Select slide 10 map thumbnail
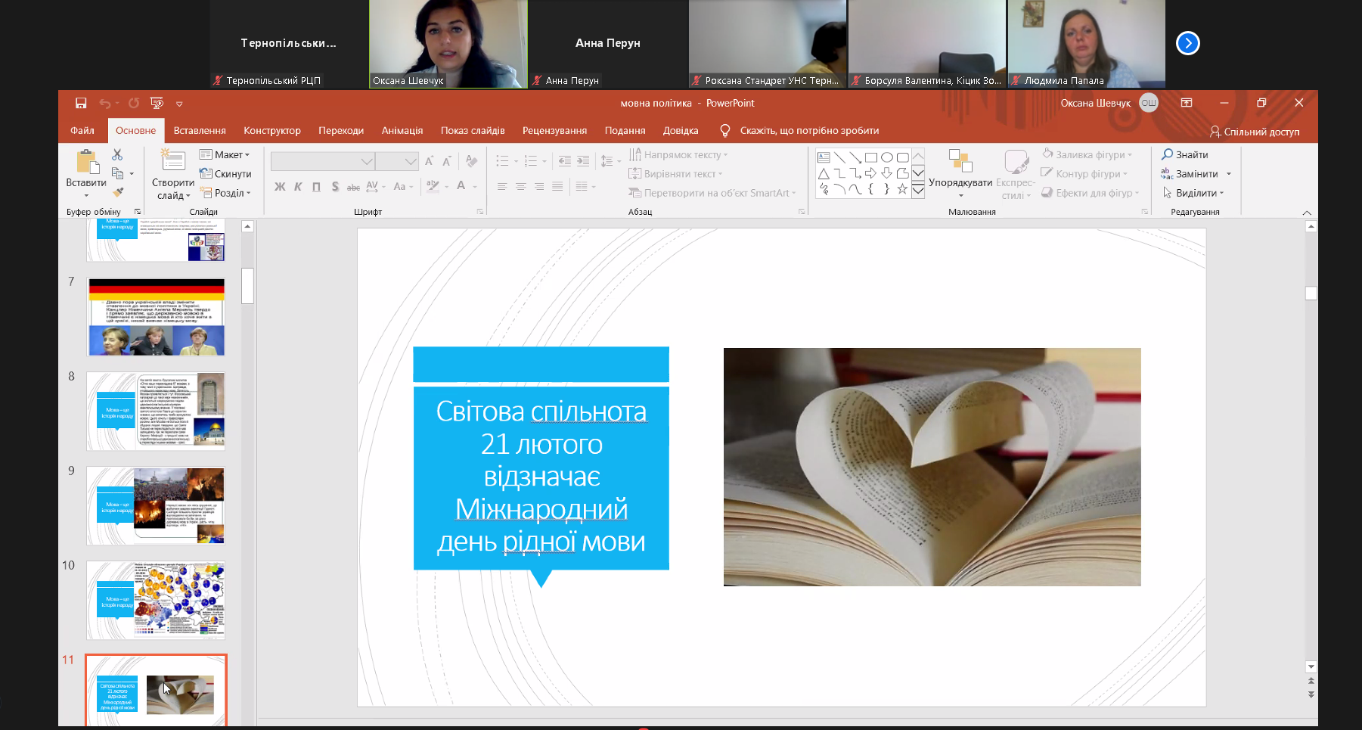1362x730 pixels. (157, 600)
